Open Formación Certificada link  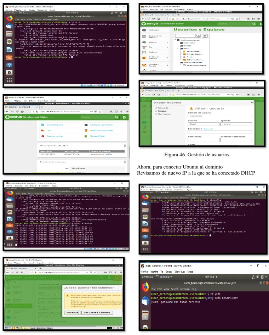point(101,130)
